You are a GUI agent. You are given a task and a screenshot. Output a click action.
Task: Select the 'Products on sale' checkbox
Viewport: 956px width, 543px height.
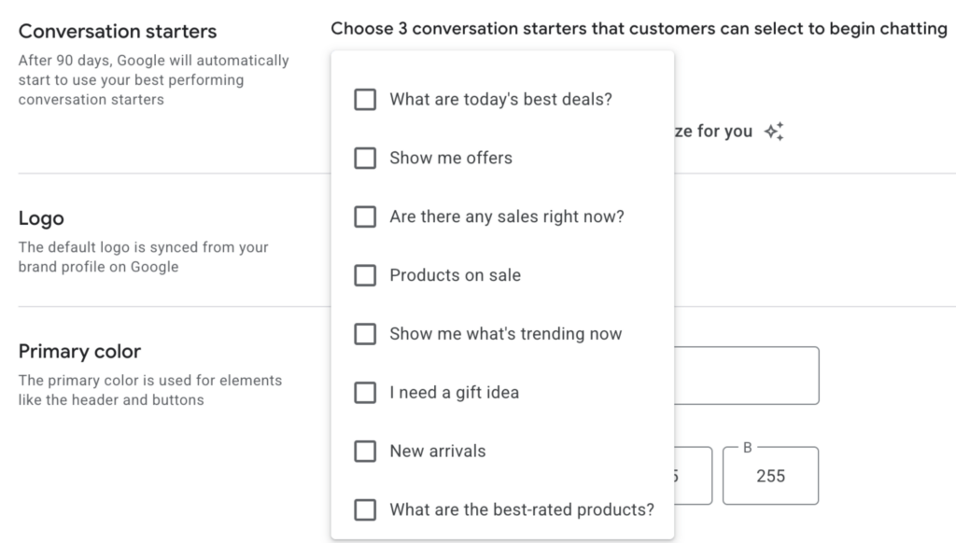365,275
